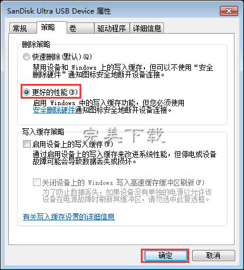Open the 详细信息 tab

147,28
